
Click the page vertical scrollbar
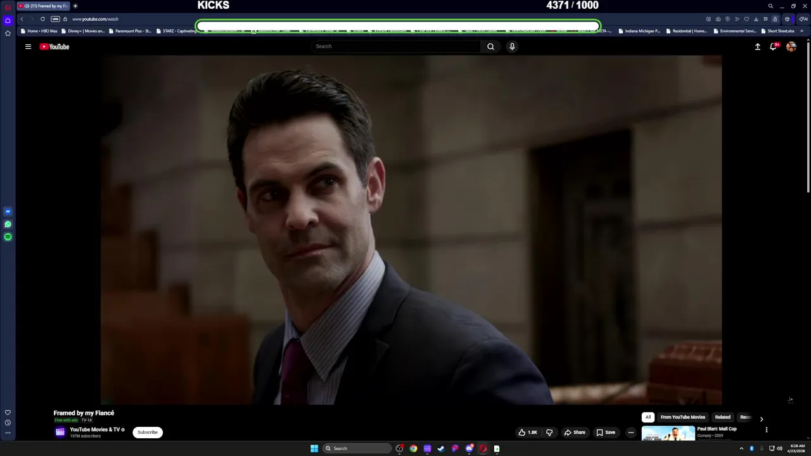pyautogui.click(x=808, y=117)
